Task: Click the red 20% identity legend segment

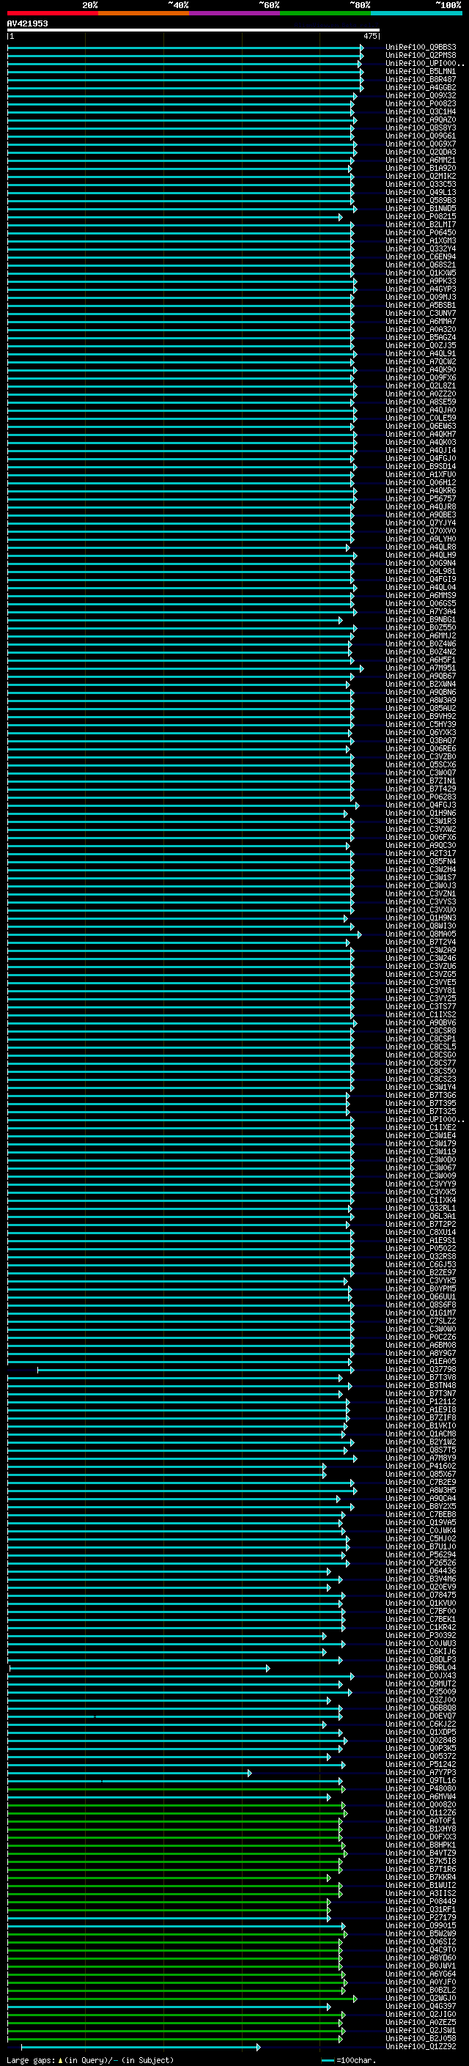Action: pyautogui.click(x=52, y=13)
